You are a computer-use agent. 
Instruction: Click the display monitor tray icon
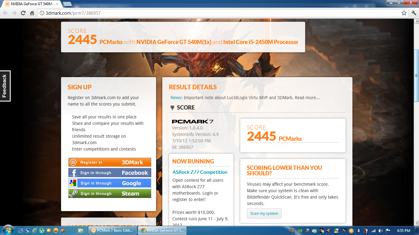(x=344, y=230)
